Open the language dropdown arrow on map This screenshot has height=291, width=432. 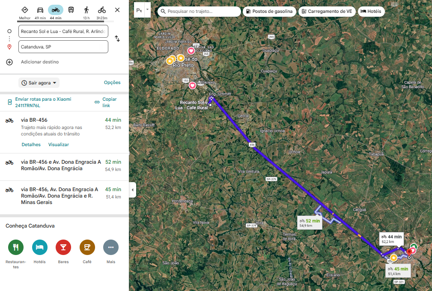coord(148,9)
